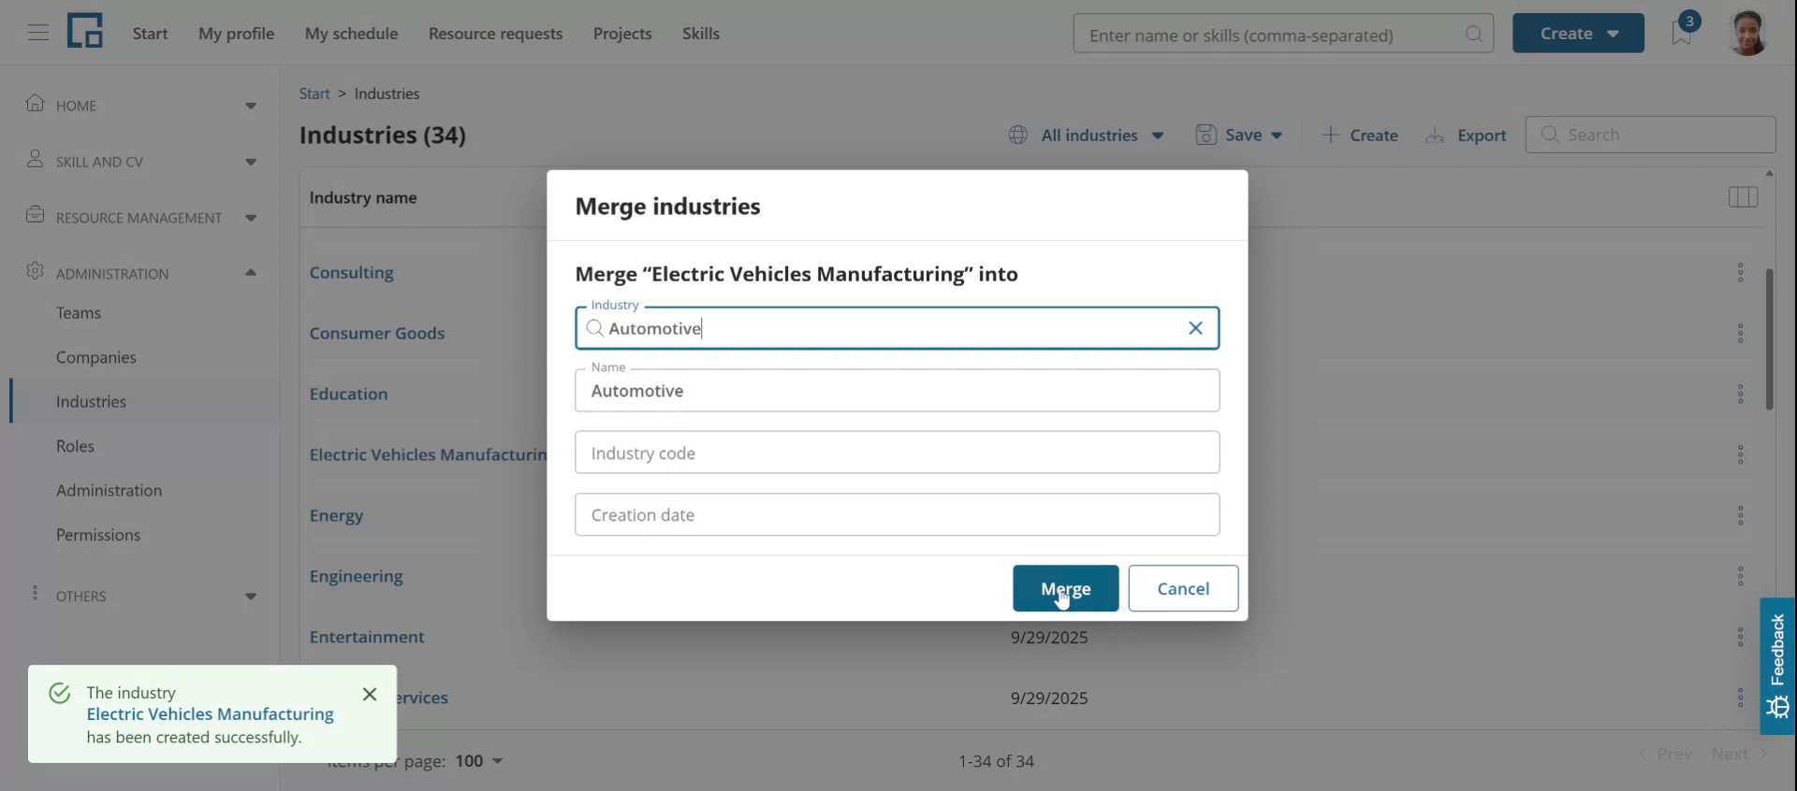The image size is (1797, 791).
Task: Click the Creation date field
Action: (897, 514)
